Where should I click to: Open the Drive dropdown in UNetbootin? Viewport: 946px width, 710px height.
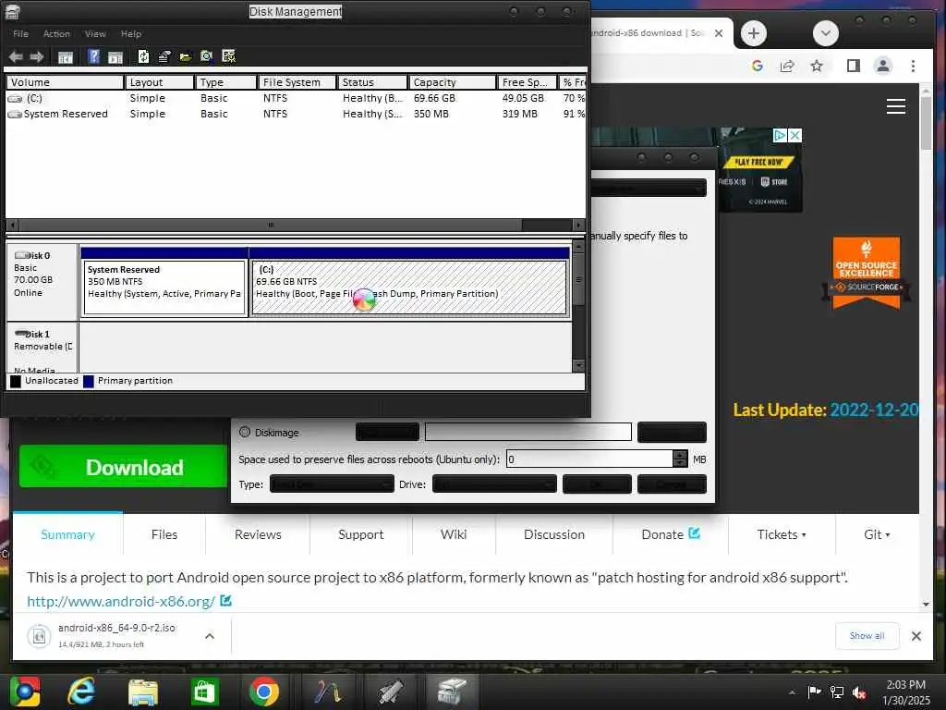point(495,484)
